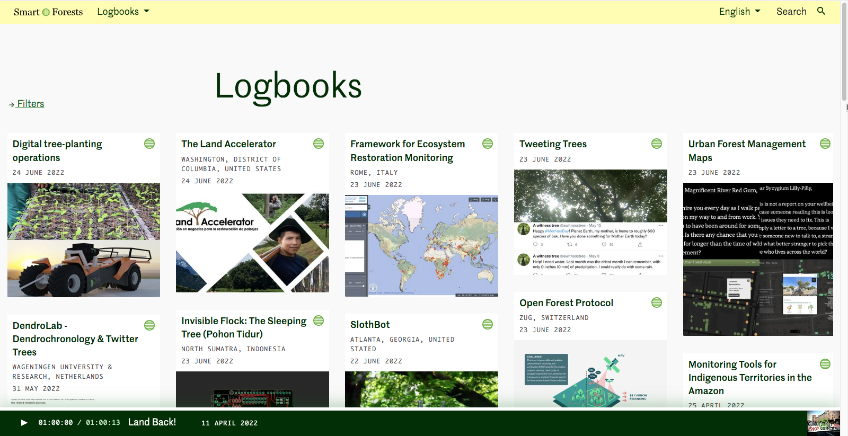Open the Search menu item
Image resolution: width=848 pixels, height=436 pixels.
pyautogui.click(x=791, y=12)
